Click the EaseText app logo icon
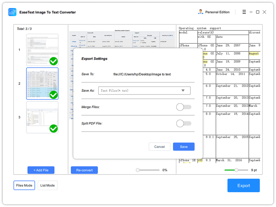 pos(12,12)
